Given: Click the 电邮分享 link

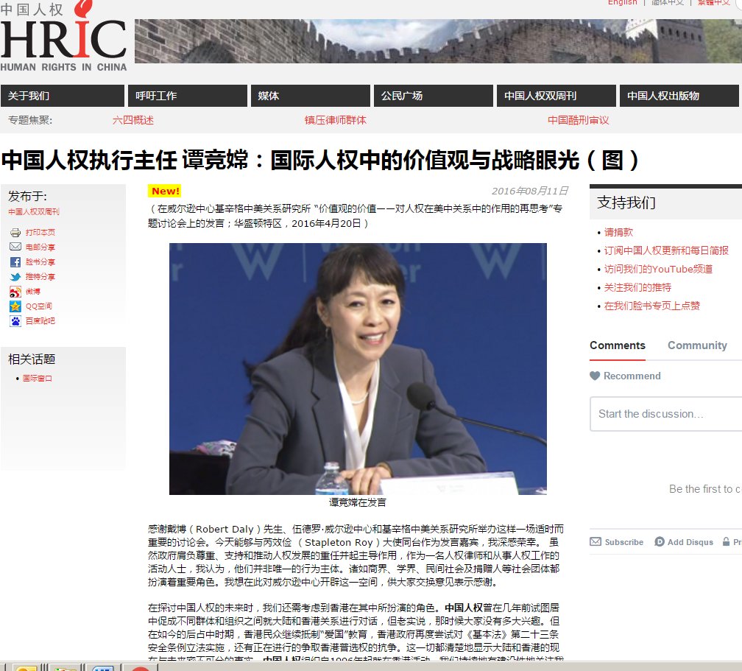Looking at the screenshot, I should point(40,247).
